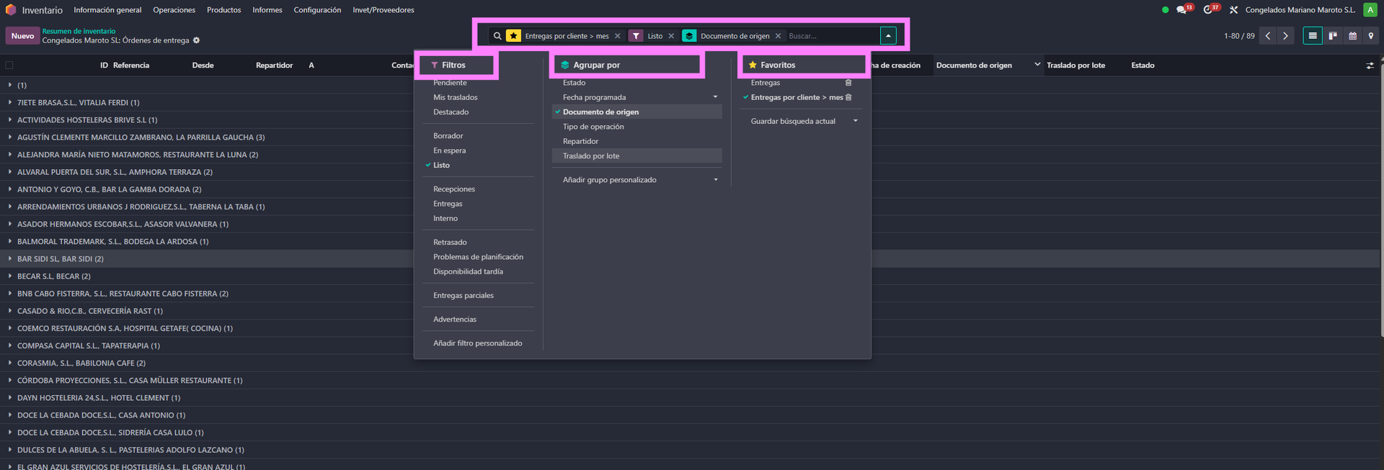The width and height of the screenshot is (1384, 470).
Task: Open the activities clock icon
Action: 1208,10
